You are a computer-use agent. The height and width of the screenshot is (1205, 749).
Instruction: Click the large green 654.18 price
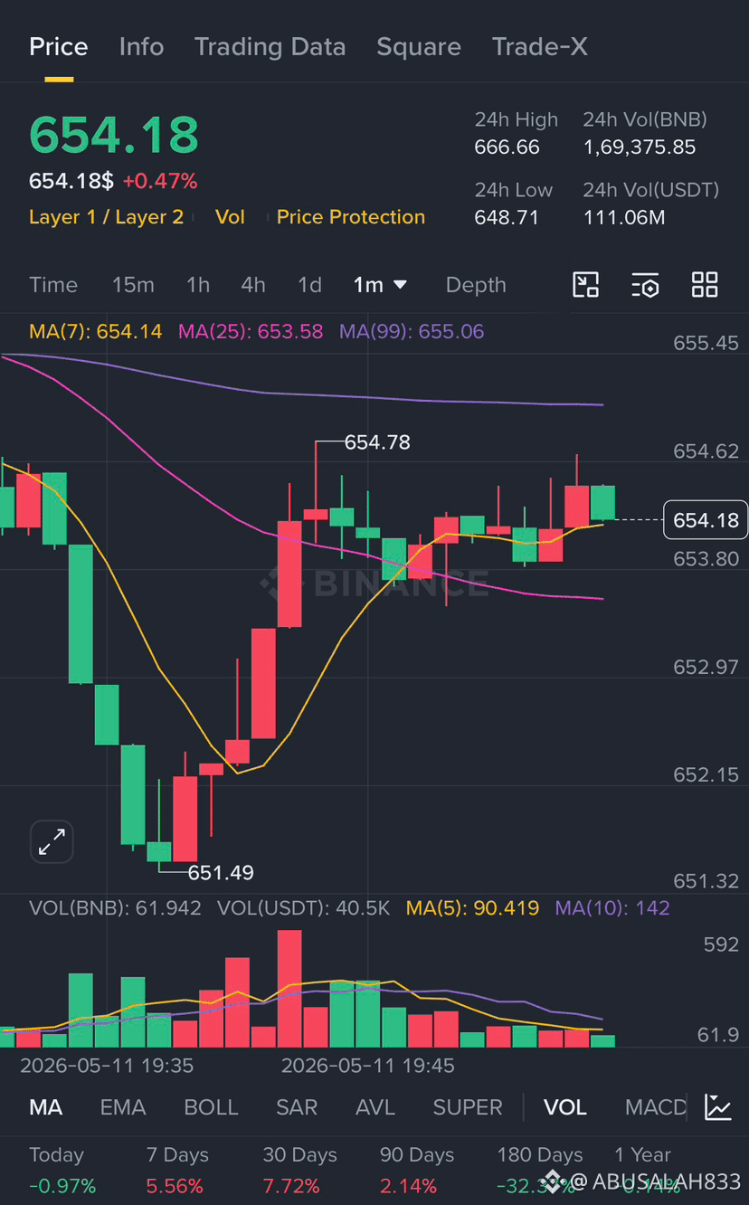114,136
